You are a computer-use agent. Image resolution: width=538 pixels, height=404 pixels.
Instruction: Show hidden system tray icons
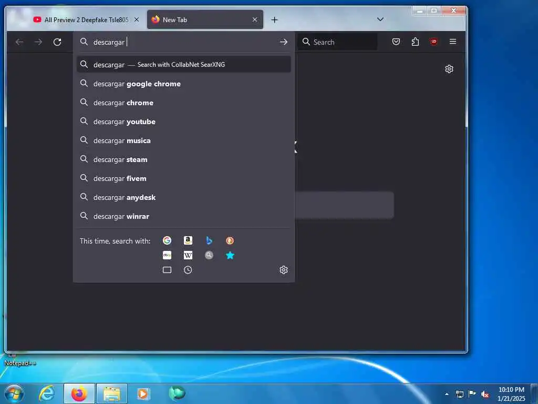click(x=447, y=394)
